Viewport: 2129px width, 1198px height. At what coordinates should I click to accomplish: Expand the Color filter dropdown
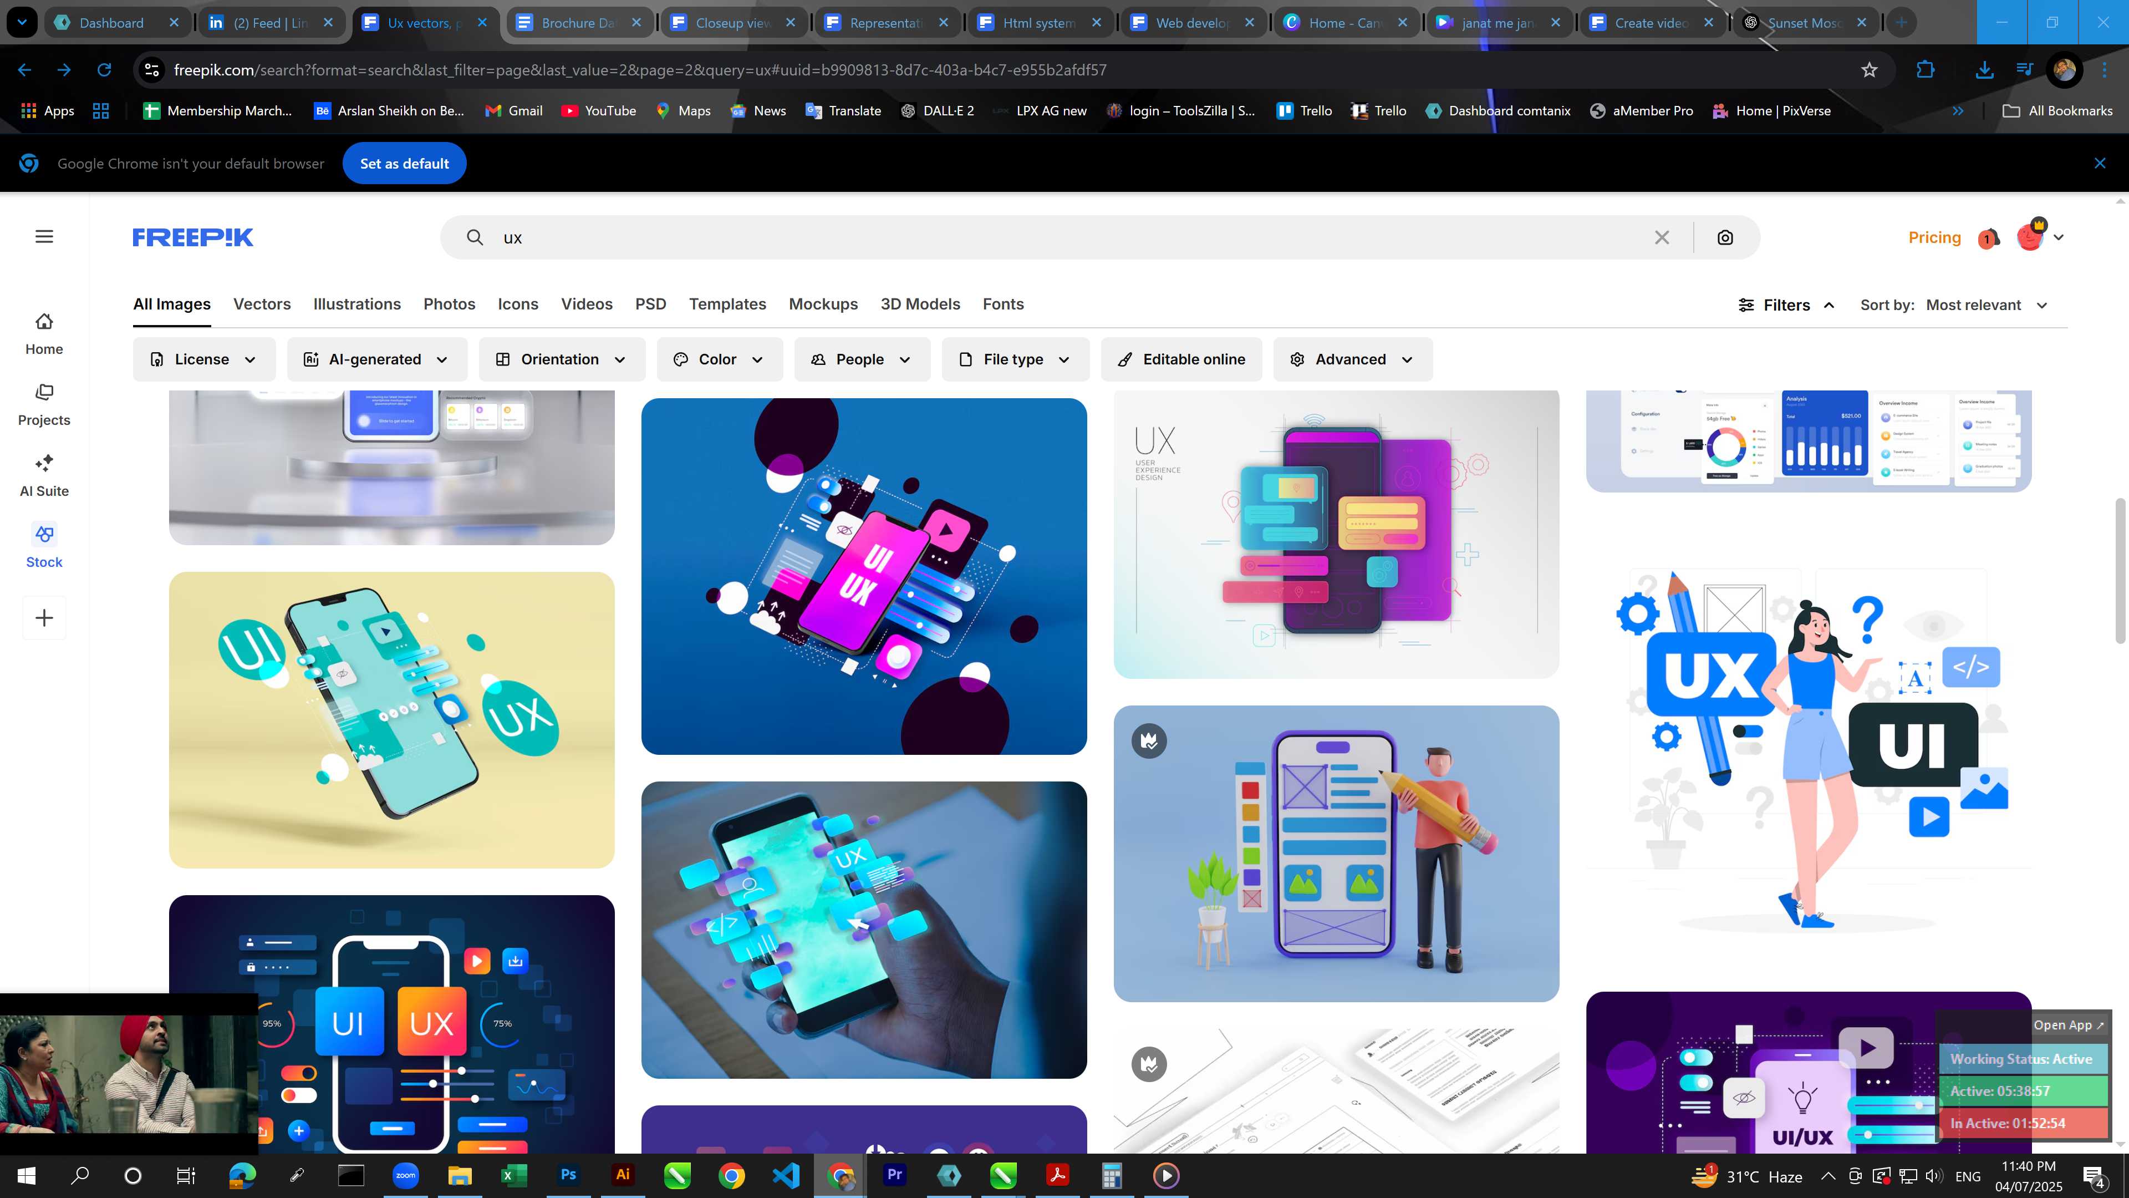pyautogui.click(x=720, y=359)
